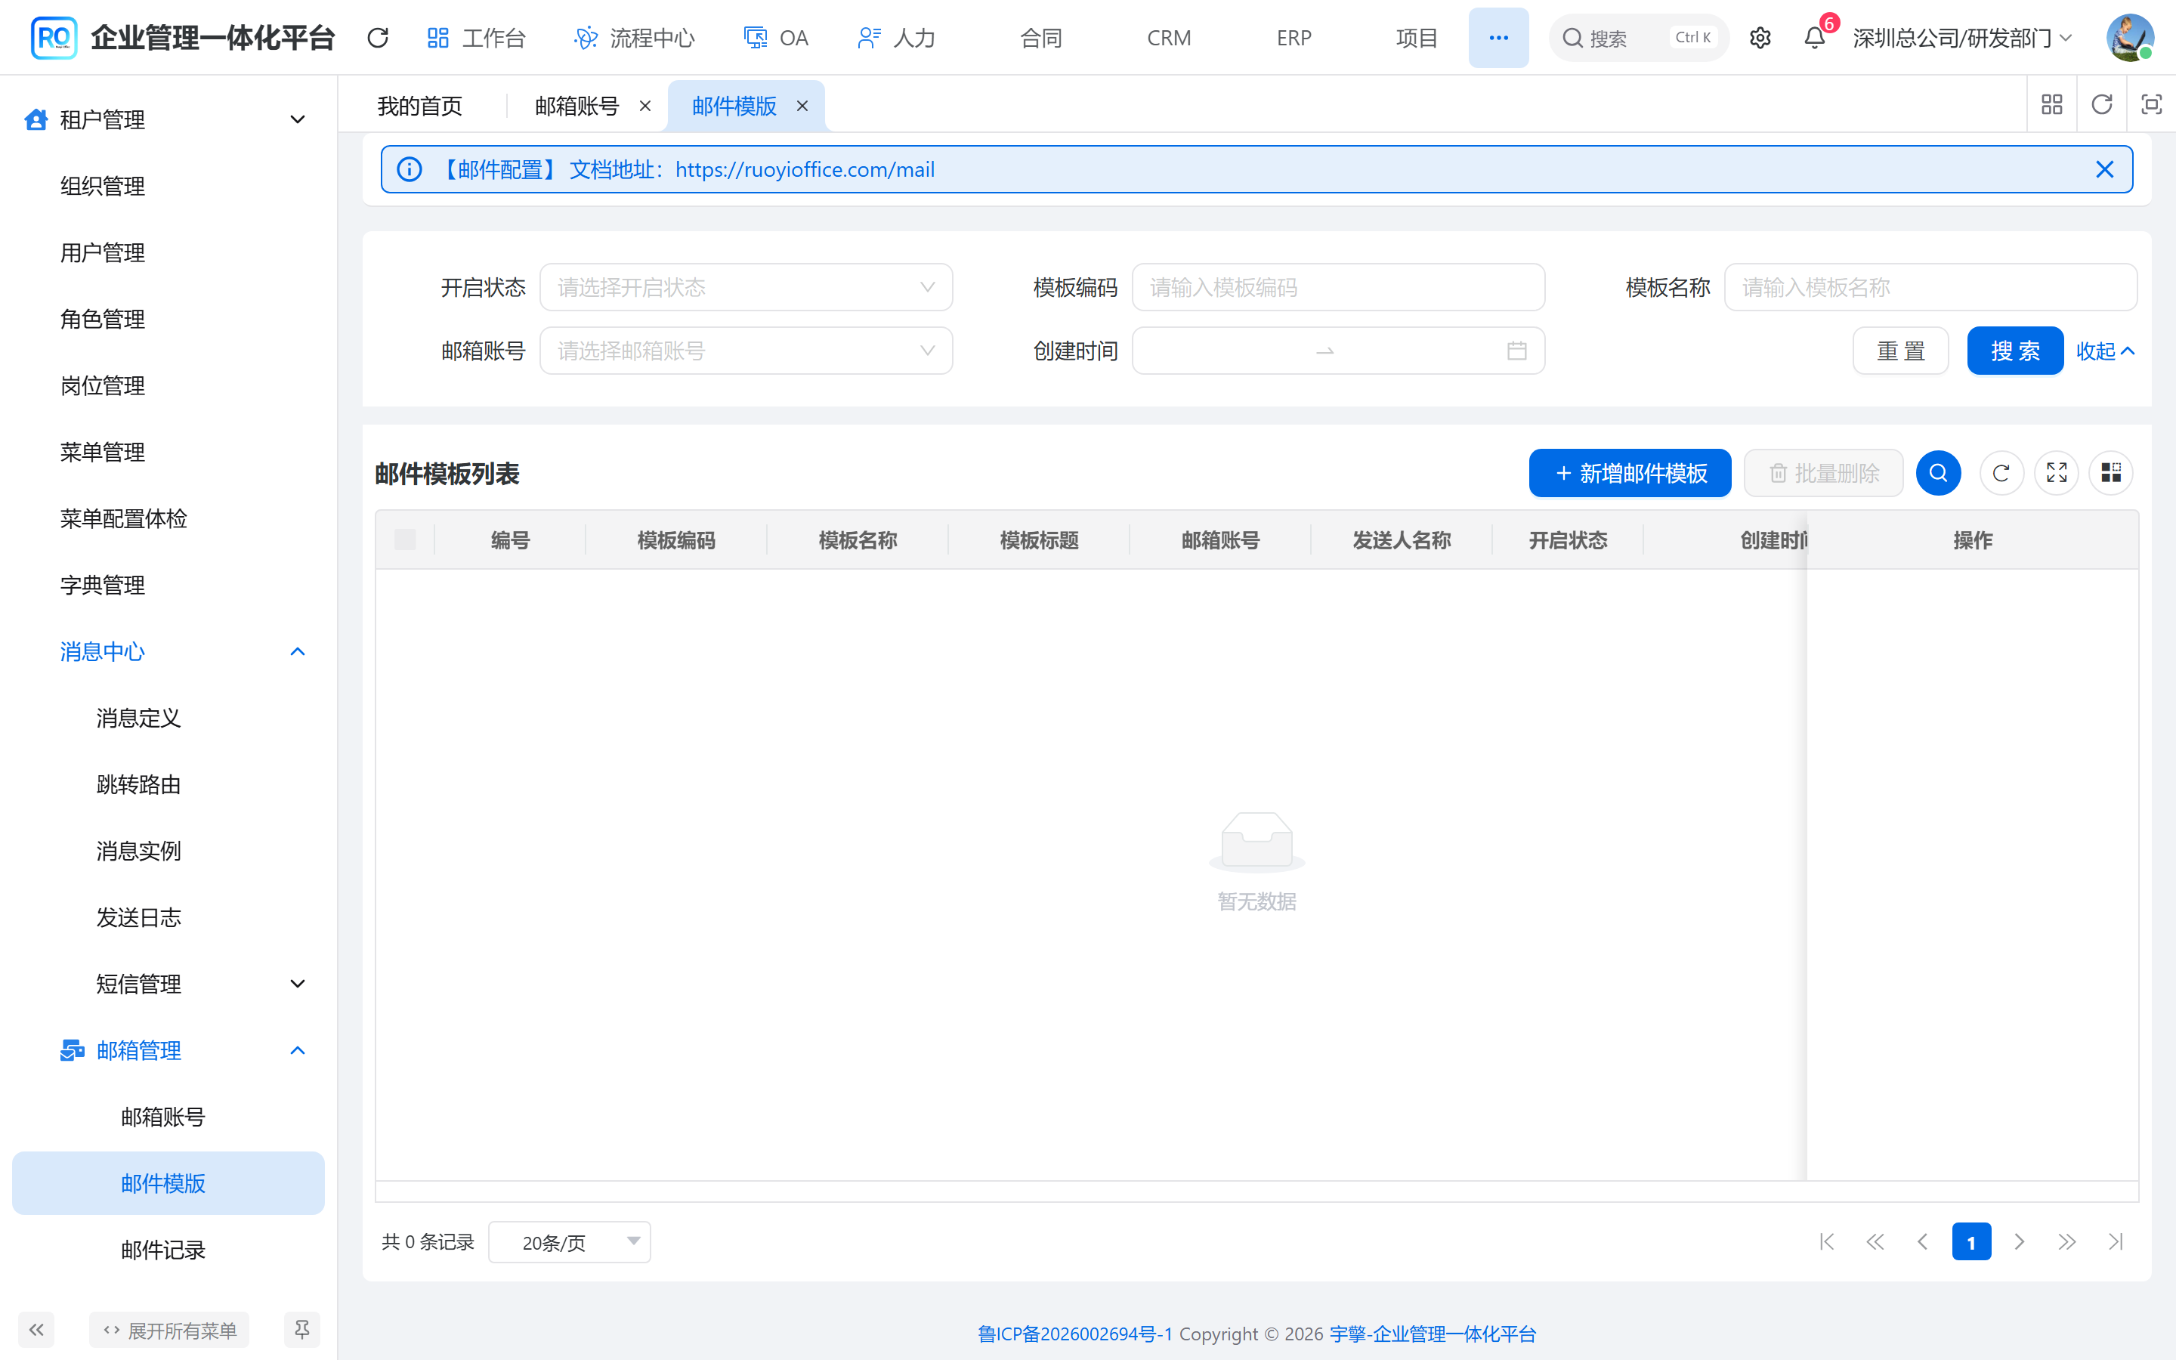Expand the 深圳总公司/研发部门 selector

click(1963, 38)
